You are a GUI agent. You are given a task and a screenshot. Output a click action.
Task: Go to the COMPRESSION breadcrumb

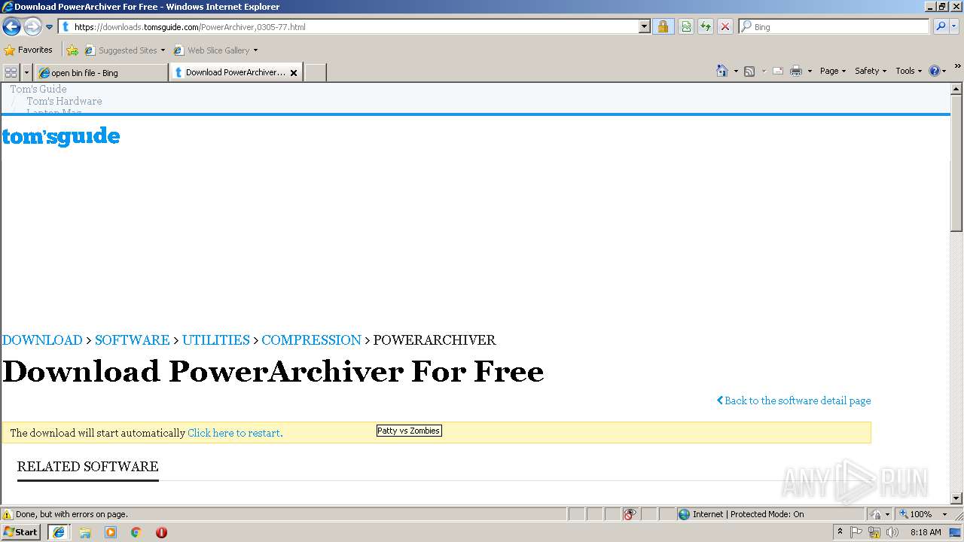coord(311,340)
